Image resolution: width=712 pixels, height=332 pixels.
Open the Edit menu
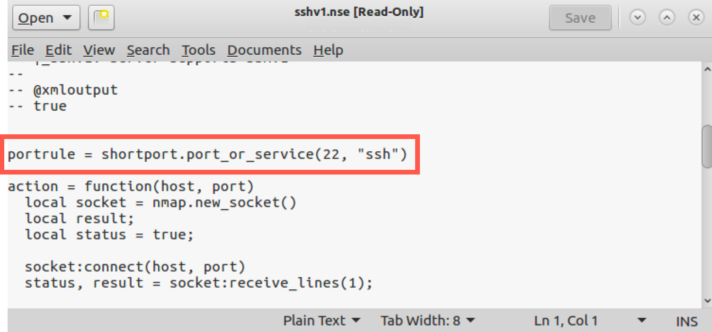pyautogui.click(x=59, y=50)
